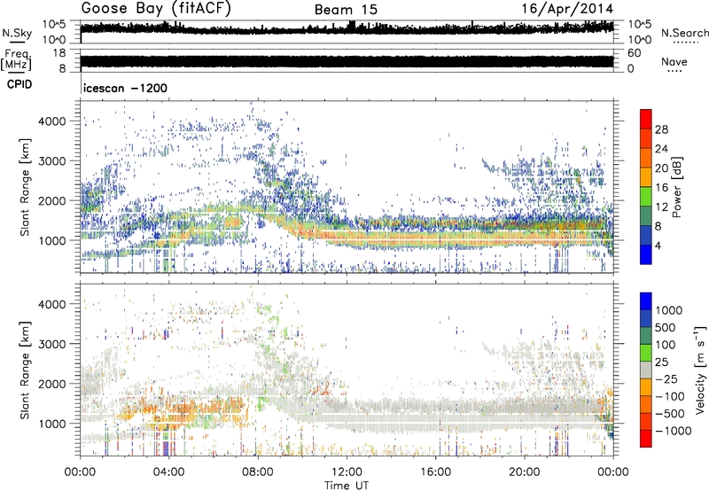Click the 04:00 time tick label
709x491 pixels.
[x=168, y=472]
